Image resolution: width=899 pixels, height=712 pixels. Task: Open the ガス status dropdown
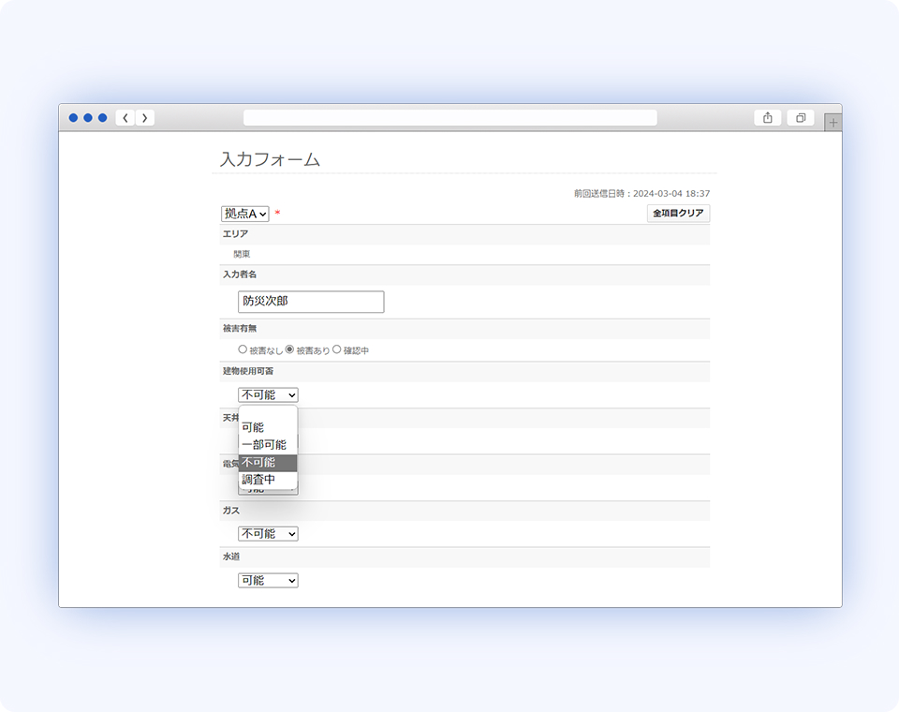click(267, 533)
